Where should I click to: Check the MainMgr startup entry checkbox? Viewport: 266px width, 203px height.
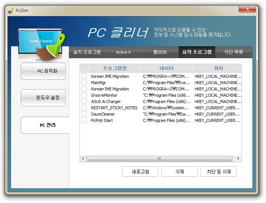click(84, 83)
